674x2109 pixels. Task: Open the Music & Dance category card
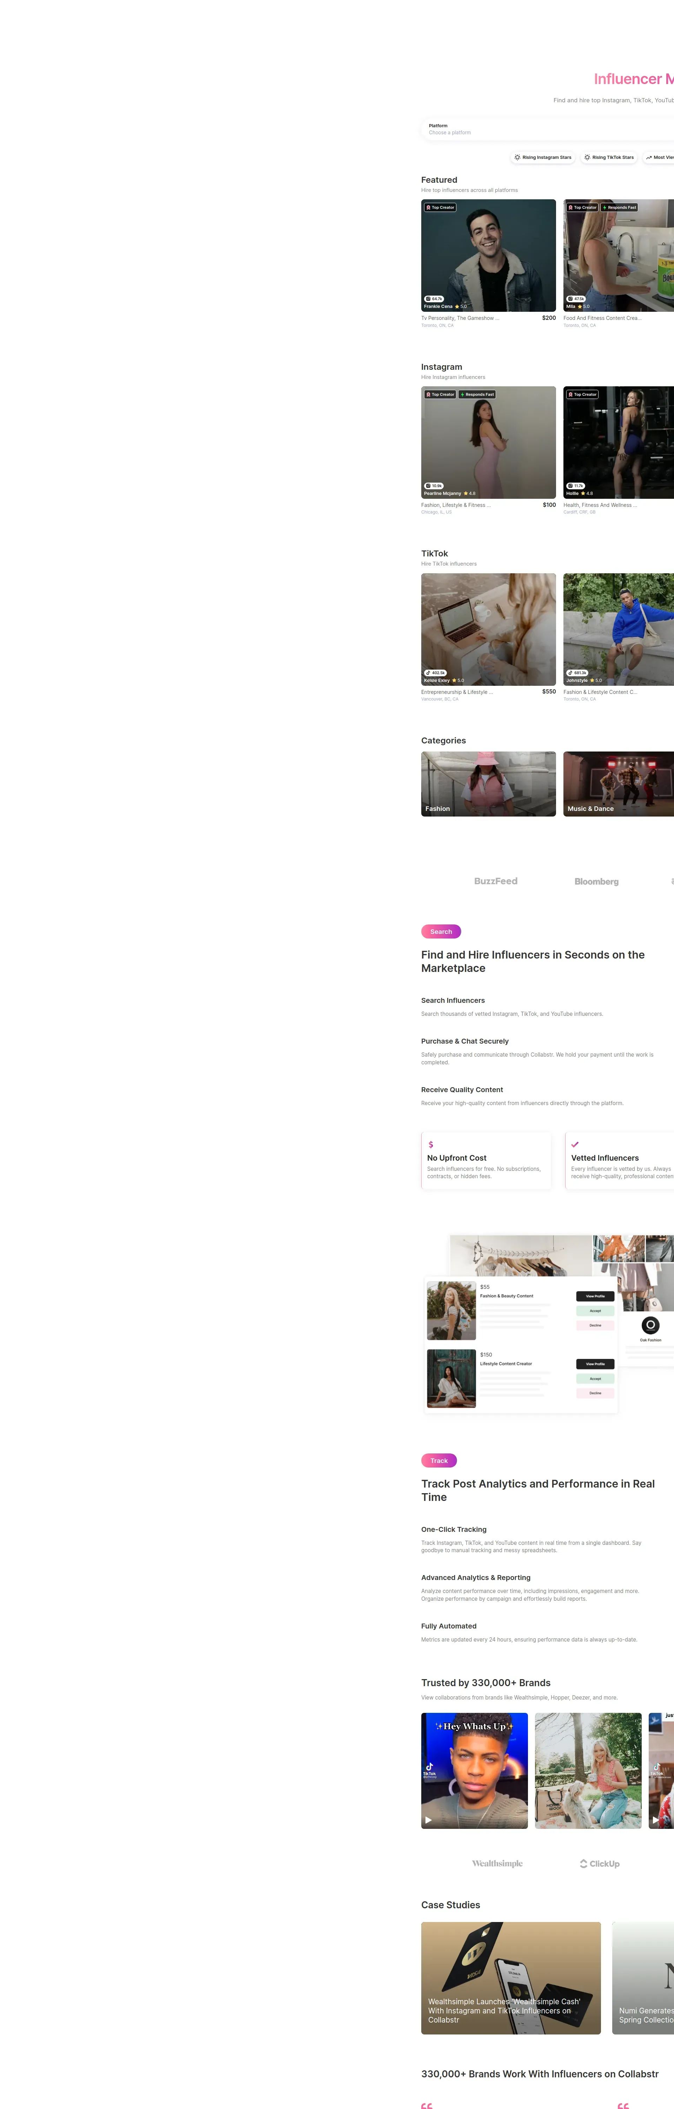pyautogui.click(x=619, y=783)
